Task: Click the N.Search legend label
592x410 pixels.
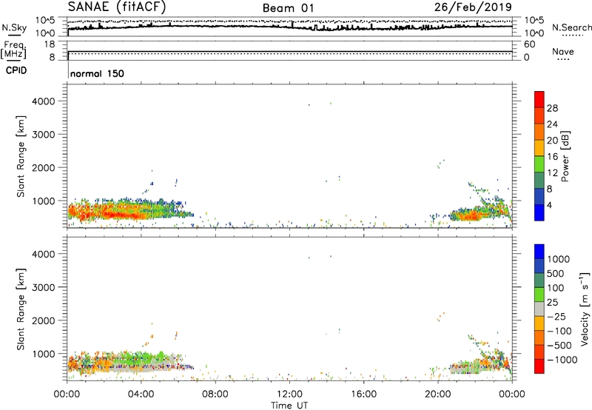Action: point(571,27)
